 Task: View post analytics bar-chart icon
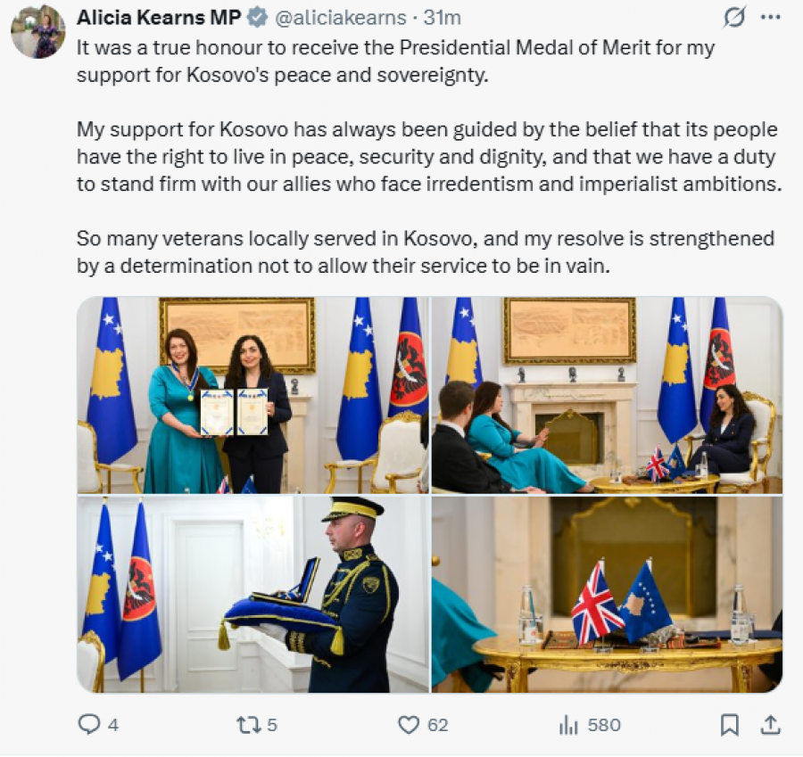[x=568, y=725]
